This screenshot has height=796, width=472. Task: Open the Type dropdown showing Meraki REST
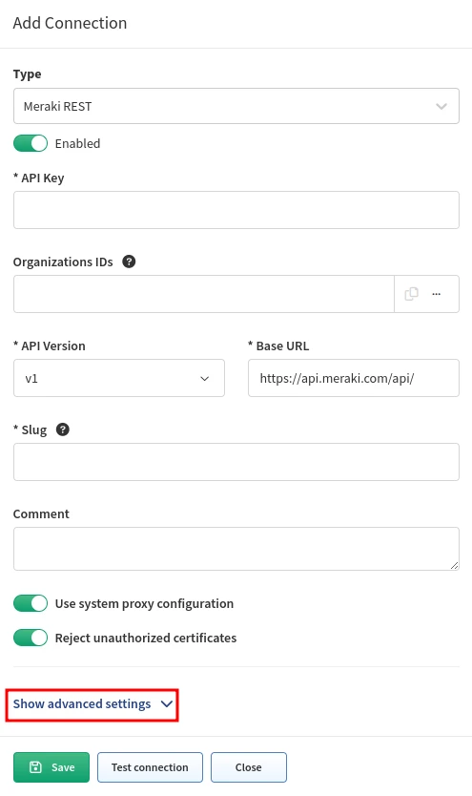(x=236, y=106)
